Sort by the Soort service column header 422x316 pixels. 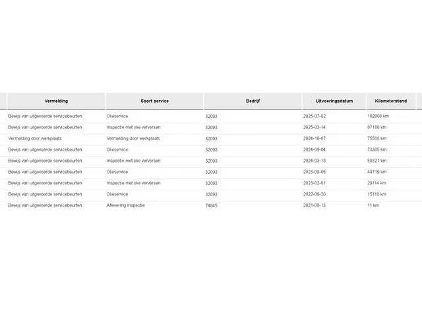154,101
